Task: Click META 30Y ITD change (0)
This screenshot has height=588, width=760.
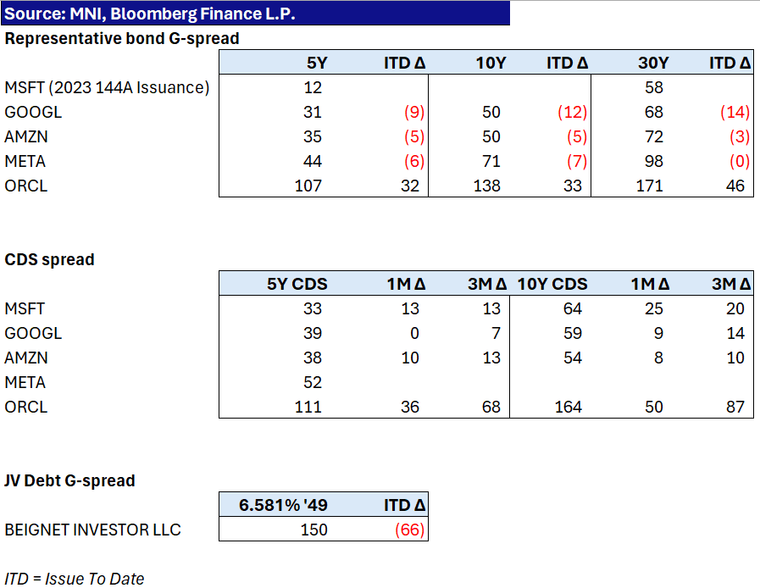Action: pos(741,162)
